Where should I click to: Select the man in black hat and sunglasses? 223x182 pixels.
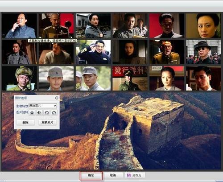click(x=203, y=52)
